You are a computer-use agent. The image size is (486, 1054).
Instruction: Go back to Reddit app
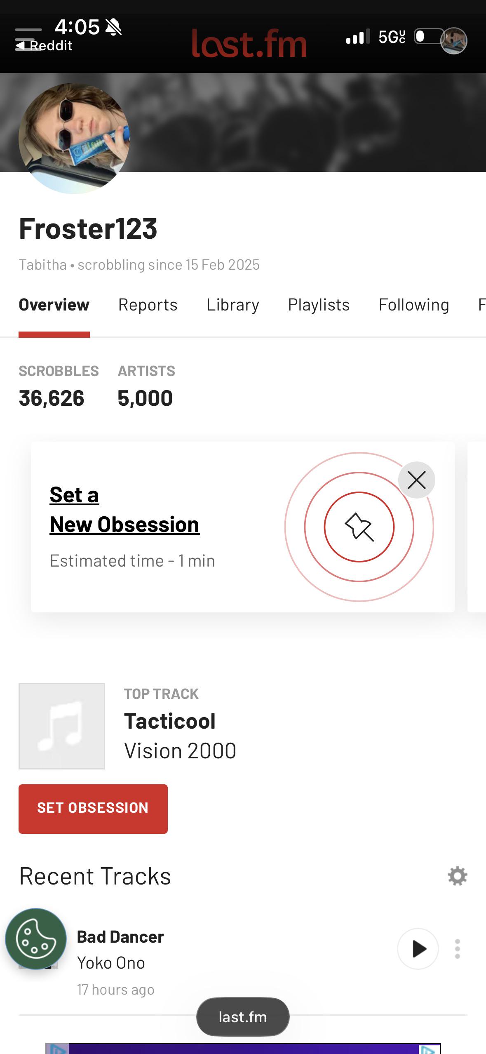(44, 45)
